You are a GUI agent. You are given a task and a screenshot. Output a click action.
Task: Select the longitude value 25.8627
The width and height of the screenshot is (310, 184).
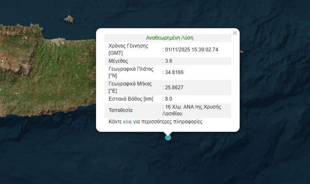click(x=174, y=87)
